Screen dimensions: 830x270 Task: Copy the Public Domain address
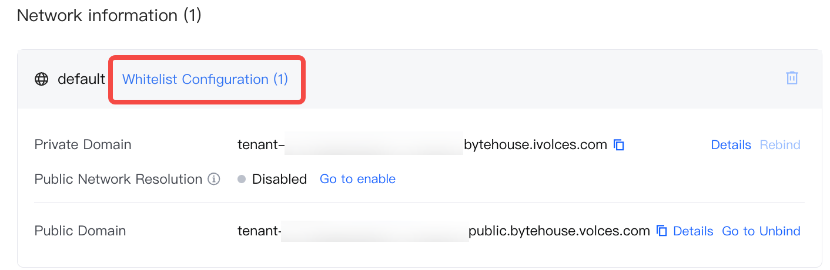pyautogui.click(x=662, y=231)
